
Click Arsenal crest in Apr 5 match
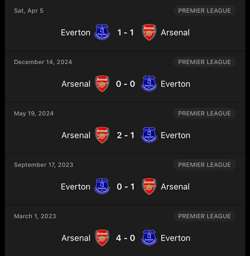point(149,32)
